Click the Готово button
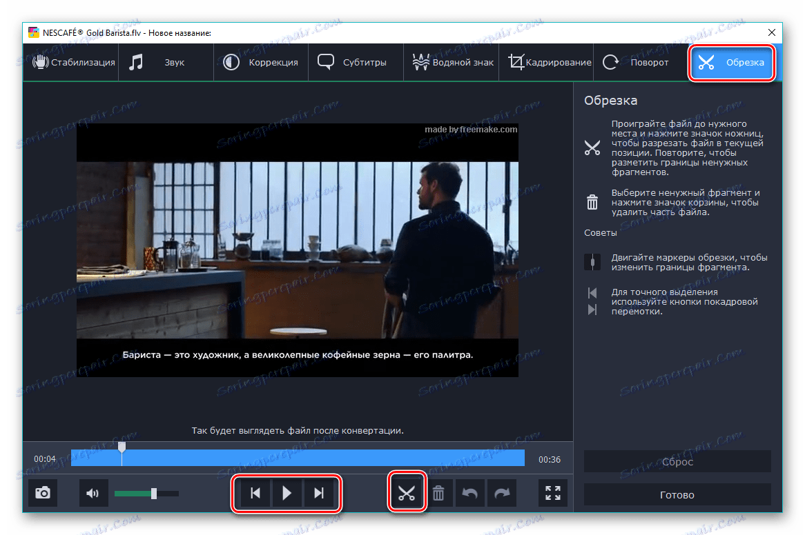805x535 pixels. click(677, 494)
